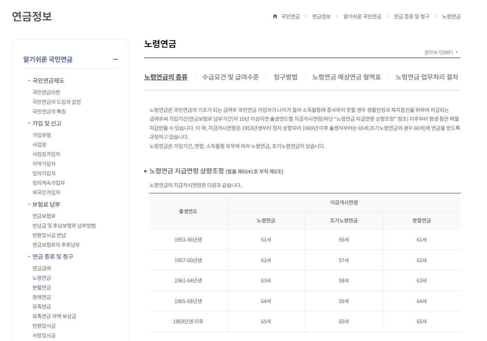This screenshot has height=341, width=487.
Task: Open 연금보험료의 추후납부 sidebar link
Action: [x=56, y=245]
